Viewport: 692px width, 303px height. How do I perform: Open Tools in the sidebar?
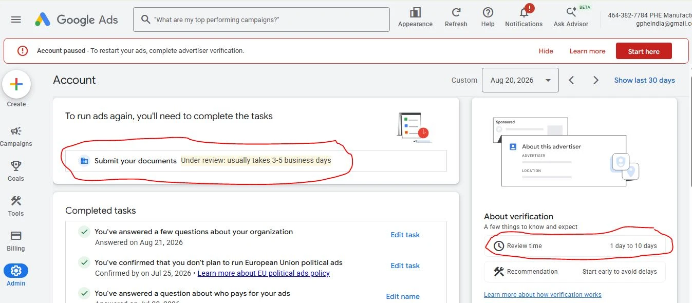[16, 205]
